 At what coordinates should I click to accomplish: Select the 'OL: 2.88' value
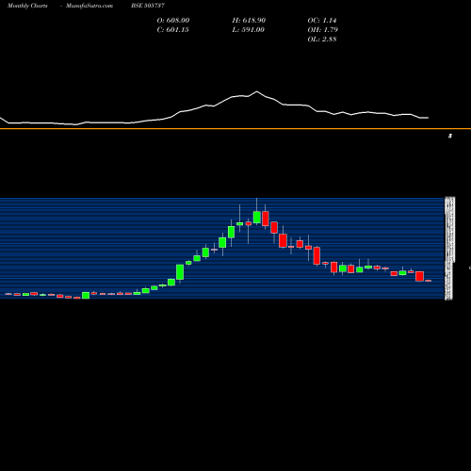[322, 40]
